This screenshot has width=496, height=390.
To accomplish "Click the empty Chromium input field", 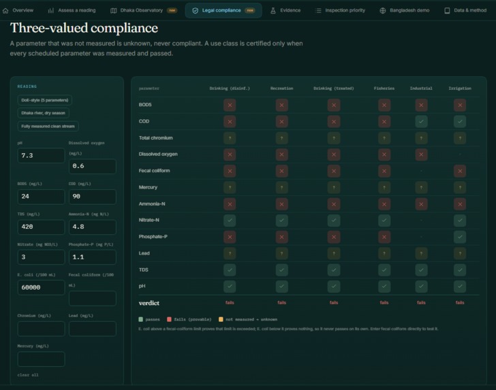I will point(41,328).
